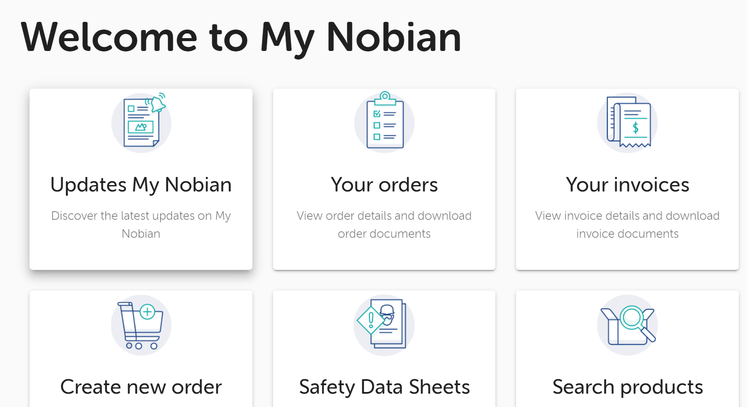Viewport: 747px width, 407px height.
Task: Click 'View order details and download' description text
Action: coord(384,215)
